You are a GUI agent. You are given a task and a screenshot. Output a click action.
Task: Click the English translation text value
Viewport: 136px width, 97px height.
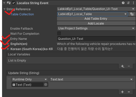click(96, 44)
